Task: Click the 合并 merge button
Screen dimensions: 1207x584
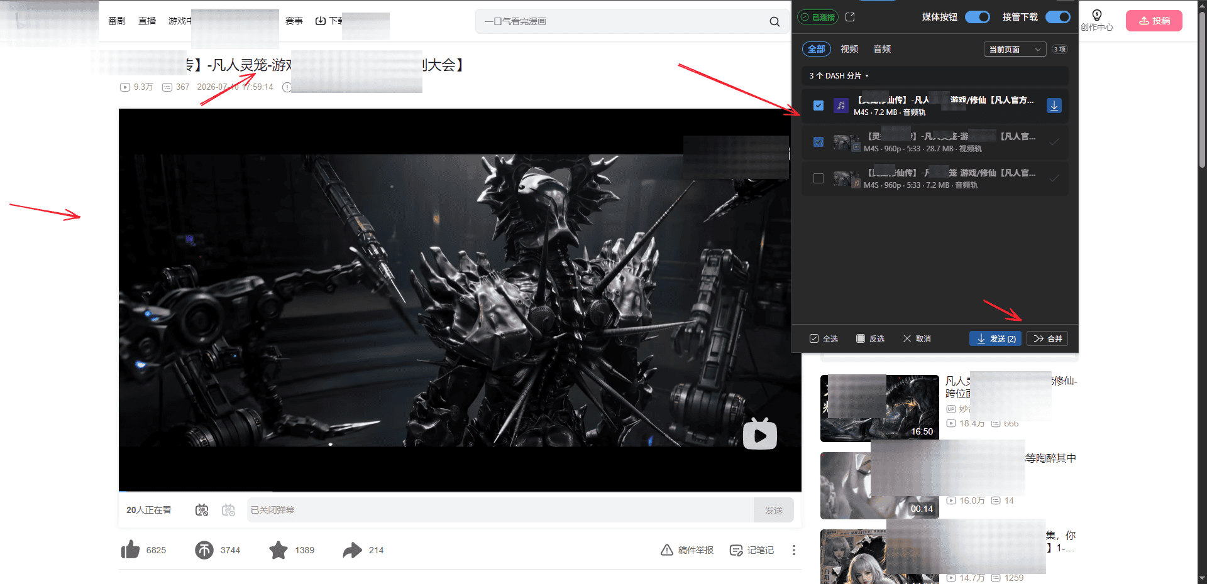Action: coord(1047,338)
